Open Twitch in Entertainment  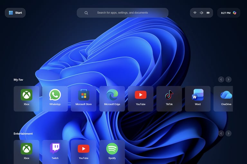pyautogui.click(x=55, y=152)
